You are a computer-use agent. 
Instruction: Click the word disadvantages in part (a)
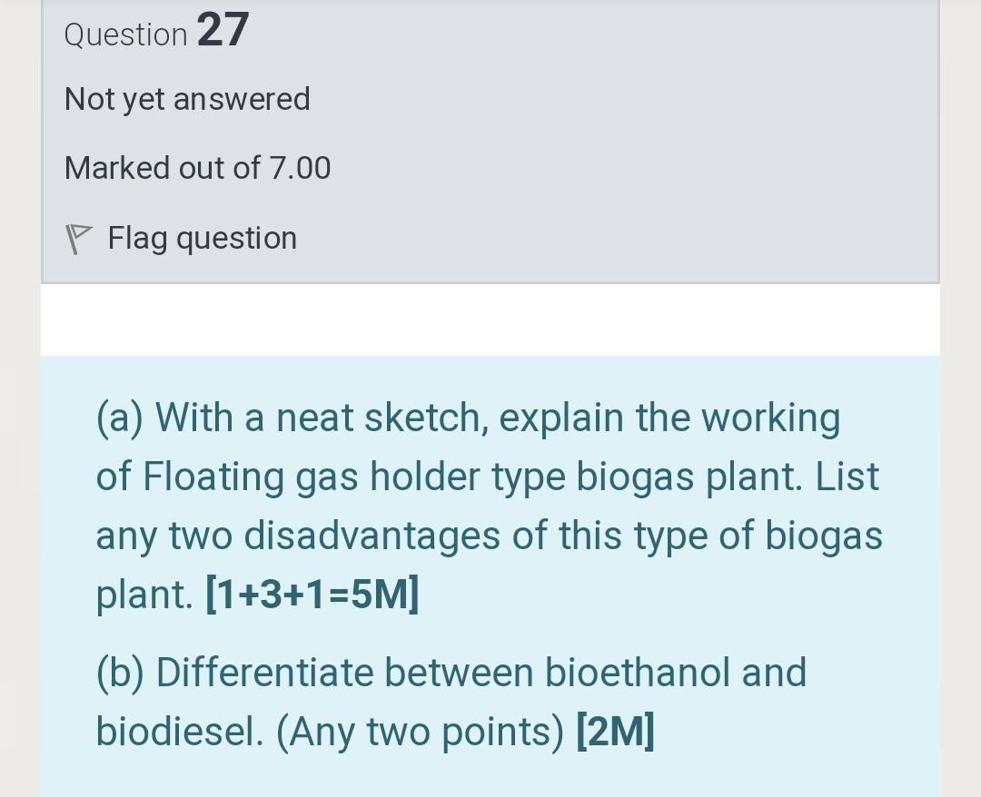(x=369, y=536)
